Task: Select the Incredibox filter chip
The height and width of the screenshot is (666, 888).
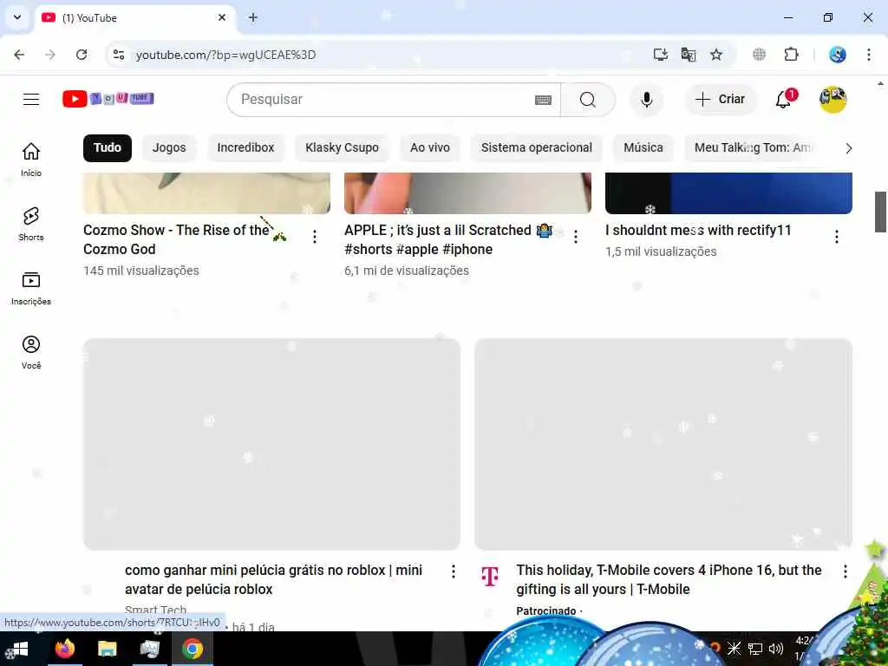Action: [245, 147]
